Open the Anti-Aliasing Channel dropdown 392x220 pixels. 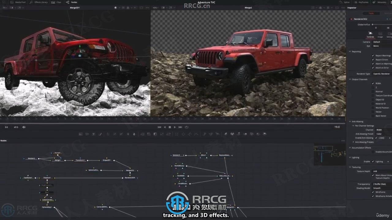pyautogui.click(x=383, y=130)
